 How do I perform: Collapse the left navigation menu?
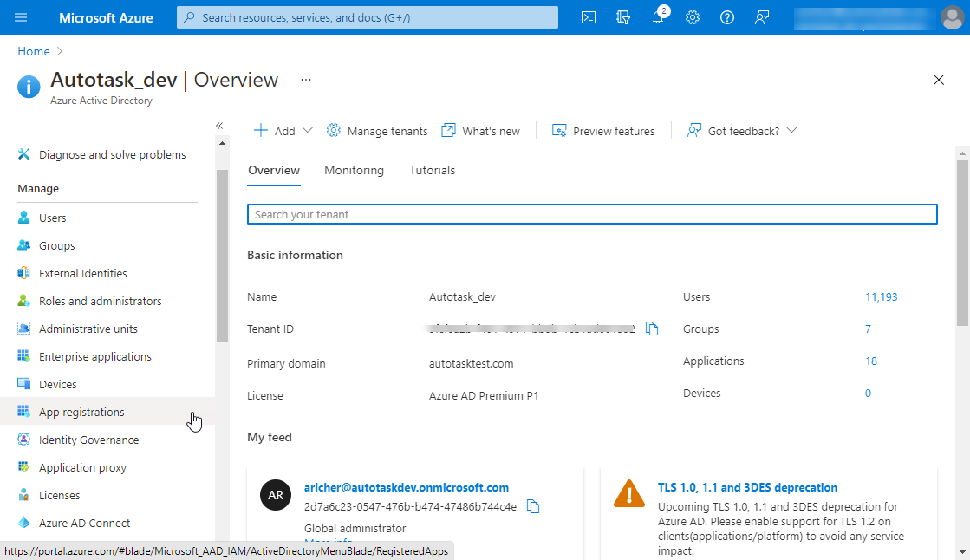coord(219,126)
